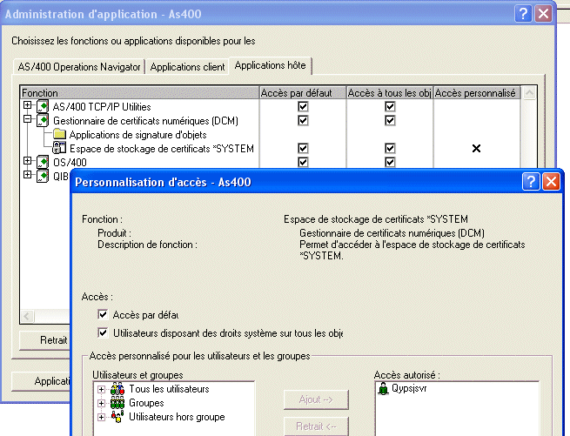Screen dimensions: 570x436
Task: Uncheck Accès par défaut in Personnalisation dialog
Action: pos(103,314)
